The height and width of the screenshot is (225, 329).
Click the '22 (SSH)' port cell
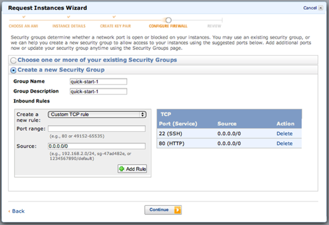click(x=171, y=133)
